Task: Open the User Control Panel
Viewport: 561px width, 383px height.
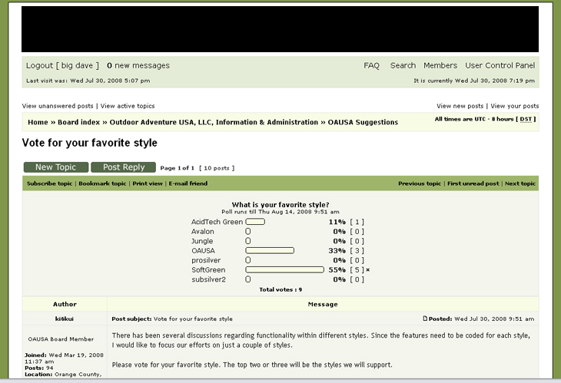Action: coord(500,66)
